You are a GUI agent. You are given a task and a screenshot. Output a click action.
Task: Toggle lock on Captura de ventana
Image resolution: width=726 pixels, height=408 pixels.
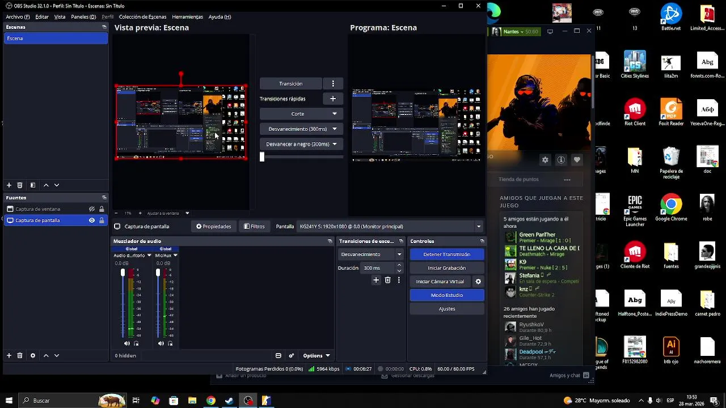(x=102, y=209)
